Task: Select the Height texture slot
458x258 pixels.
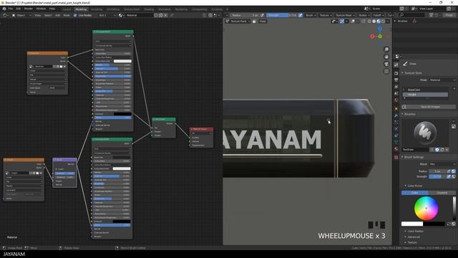Action: 425,95
